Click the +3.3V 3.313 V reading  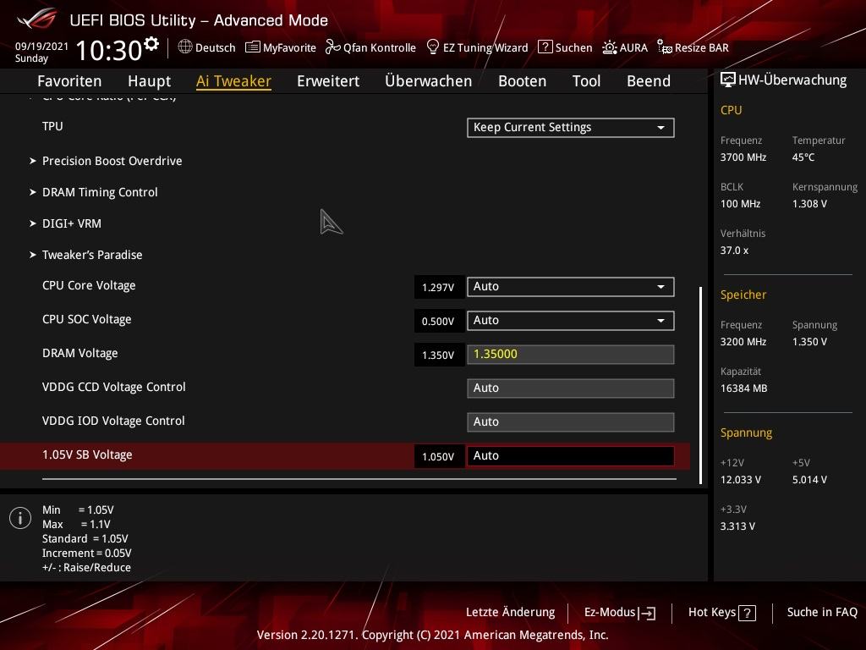(737, 526)
